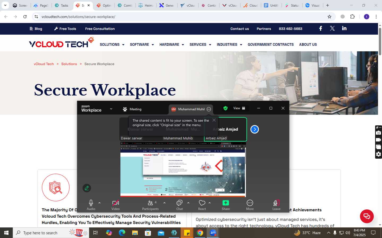
Task: Open Zoom from the taskbar
Action: (213, 233)
